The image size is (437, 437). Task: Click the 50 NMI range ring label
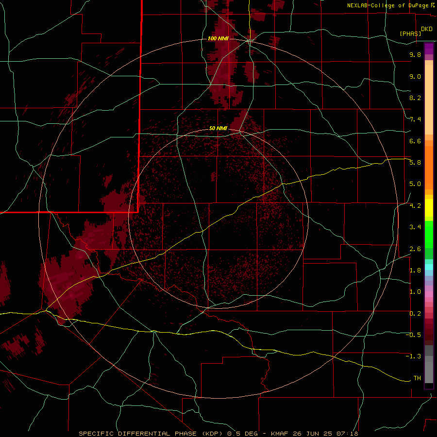click(218, 128)
